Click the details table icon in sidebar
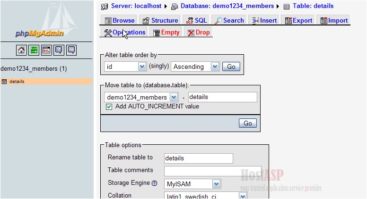Screen dimensions: 367x199 coord(4,82)
